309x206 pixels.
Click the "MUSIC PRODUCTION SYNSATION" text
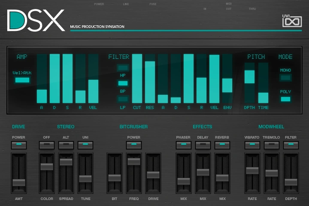pyautogui.click(x=97, y=27)
